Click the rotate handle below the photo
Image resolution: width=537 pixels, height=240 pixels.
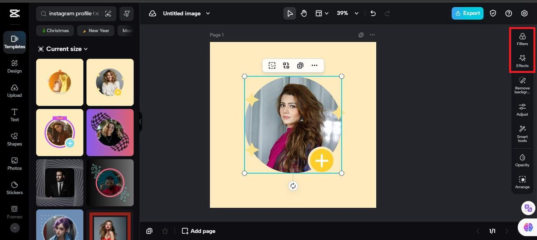pos(293,186)
